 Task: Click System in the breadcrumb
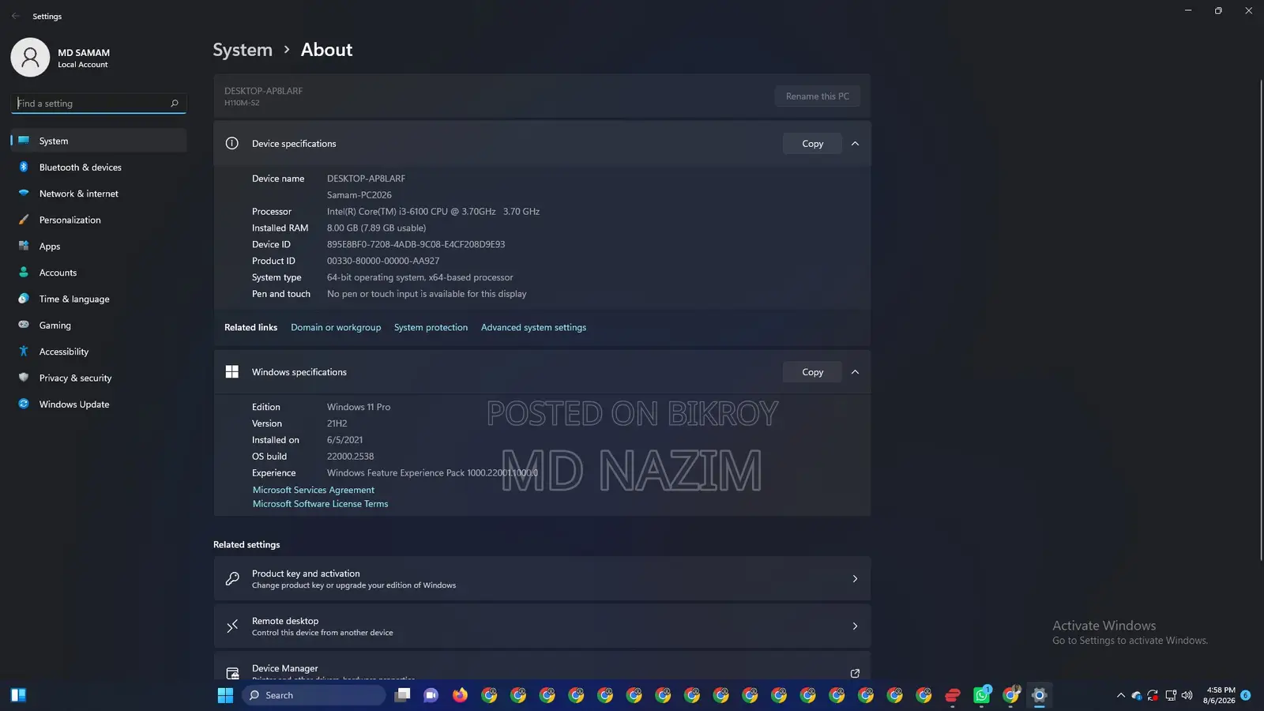coord(243,50)
